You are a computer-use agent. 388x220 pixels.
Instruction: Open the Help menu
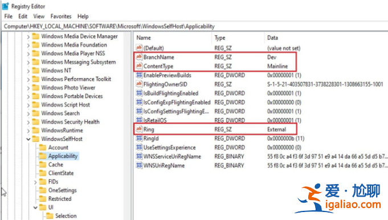83,17
